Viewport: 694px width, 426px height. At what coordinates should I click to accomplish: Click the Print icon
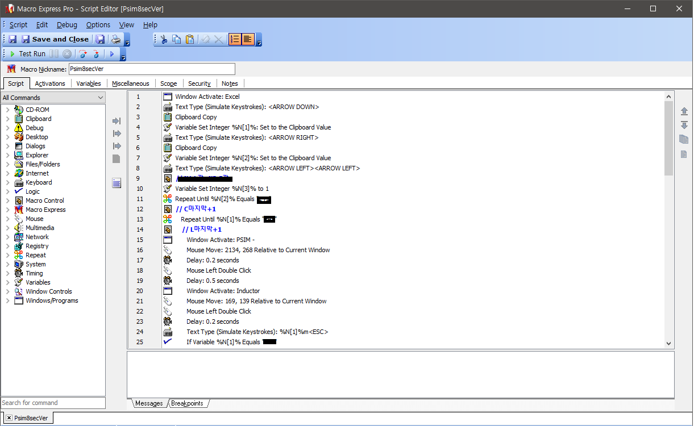116,39
